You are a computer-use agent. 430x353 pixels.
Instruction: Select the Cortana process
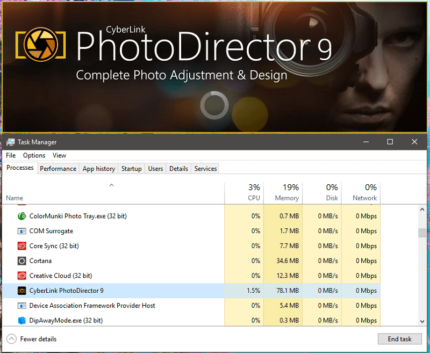[x=191, y=261]
